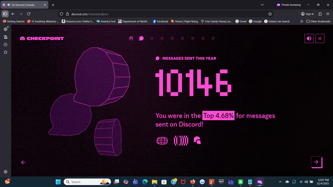Open Other Bookmarks folder
This screenshot has width=333, height=187.
pyautogui.click(x=318, y=21)
